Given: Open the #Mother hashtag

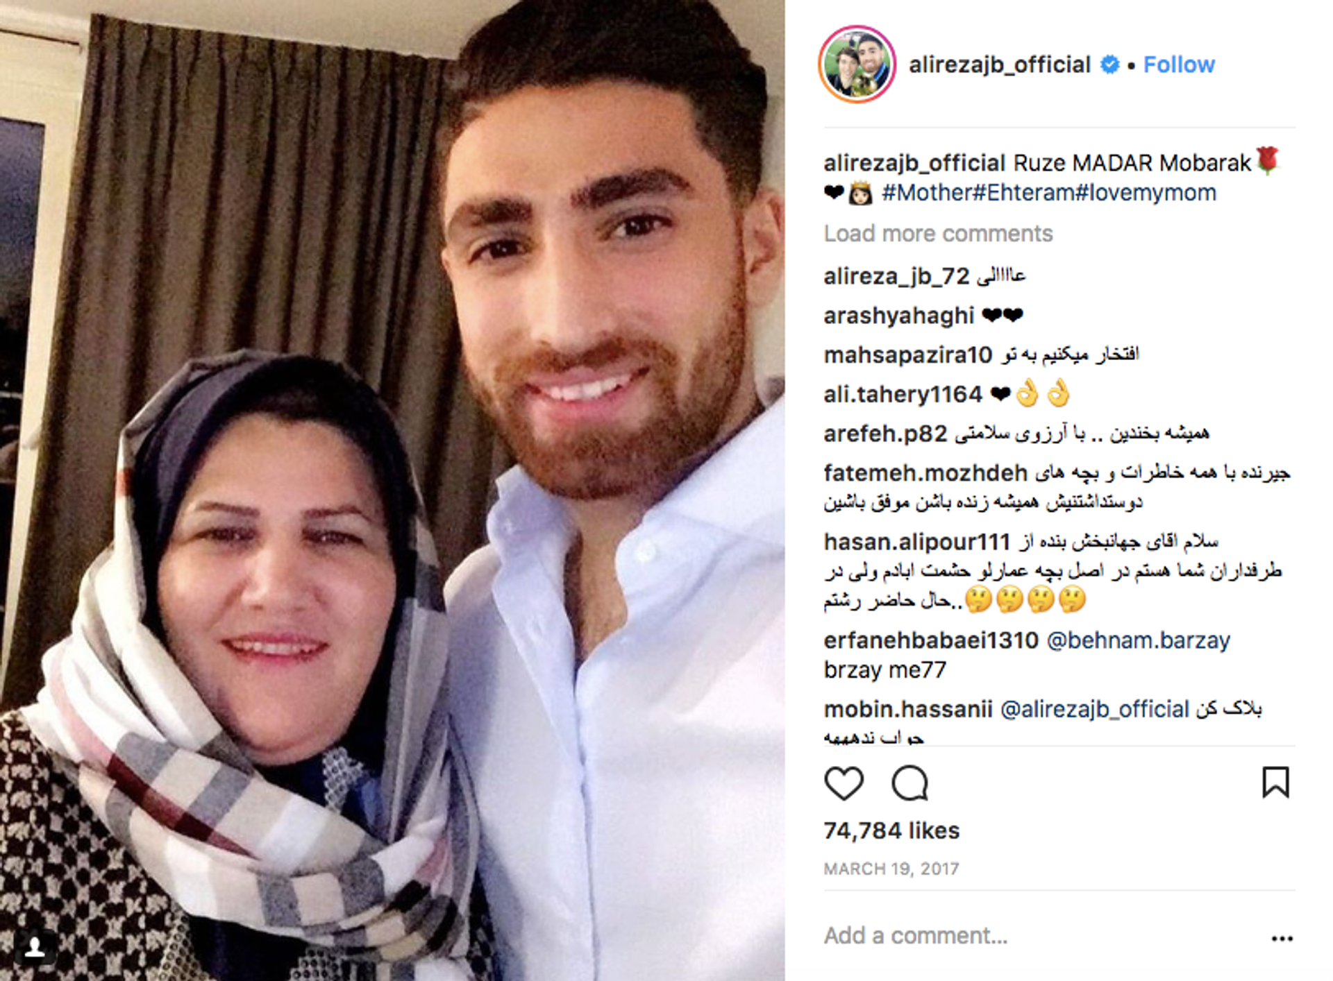Looking at the screenshot, I should 928,193.
